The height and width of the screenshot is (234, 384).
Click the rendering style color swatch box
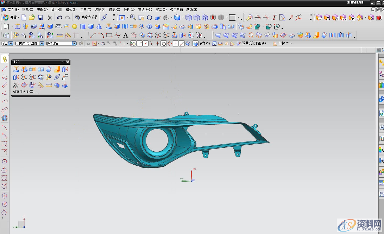coord(232,18)
